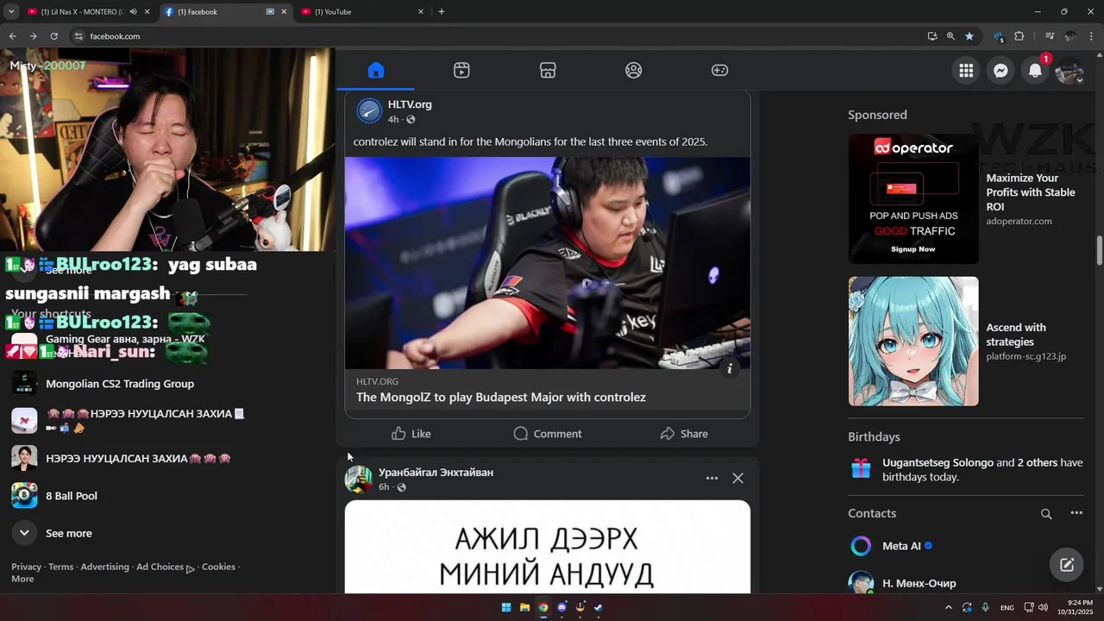Click the Уранбайгал Энхтайван profile avatar
The width and height of the screenshot is (1104, 621).
[x=359, y=479]
